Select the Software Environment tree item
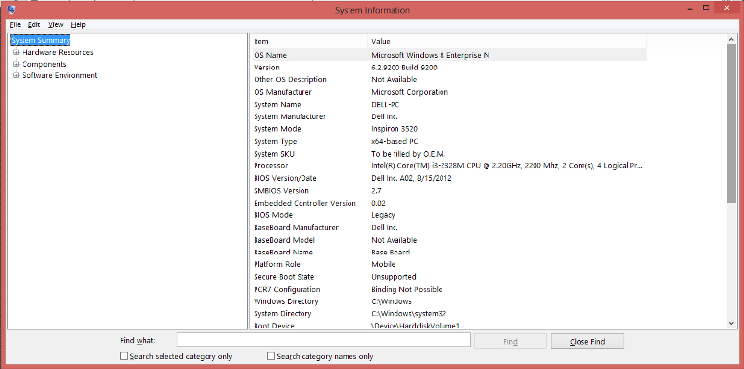 [x=60, y=75]
